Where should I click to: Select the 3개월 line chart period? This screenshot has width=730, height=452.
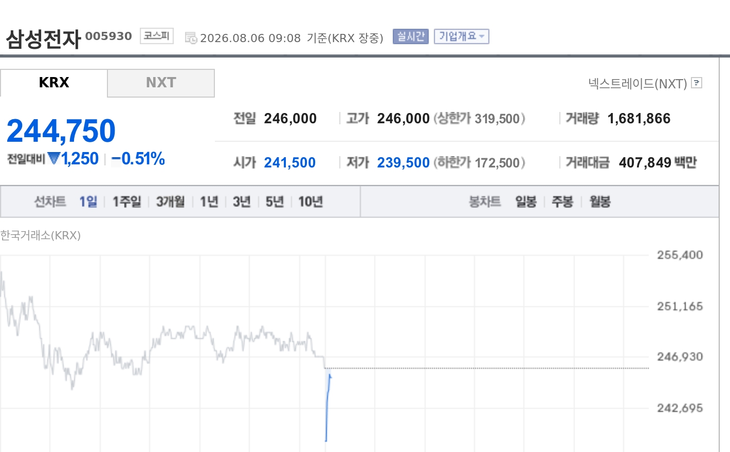tap(170, 201)
